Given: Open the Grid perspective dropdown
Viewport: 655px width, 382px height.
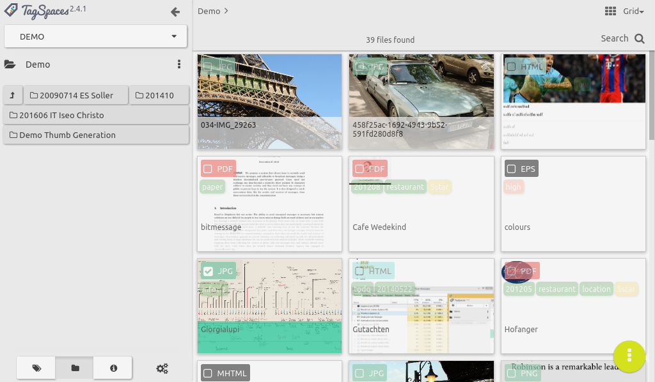Looking at the screenshot, I should pos(633,11).
